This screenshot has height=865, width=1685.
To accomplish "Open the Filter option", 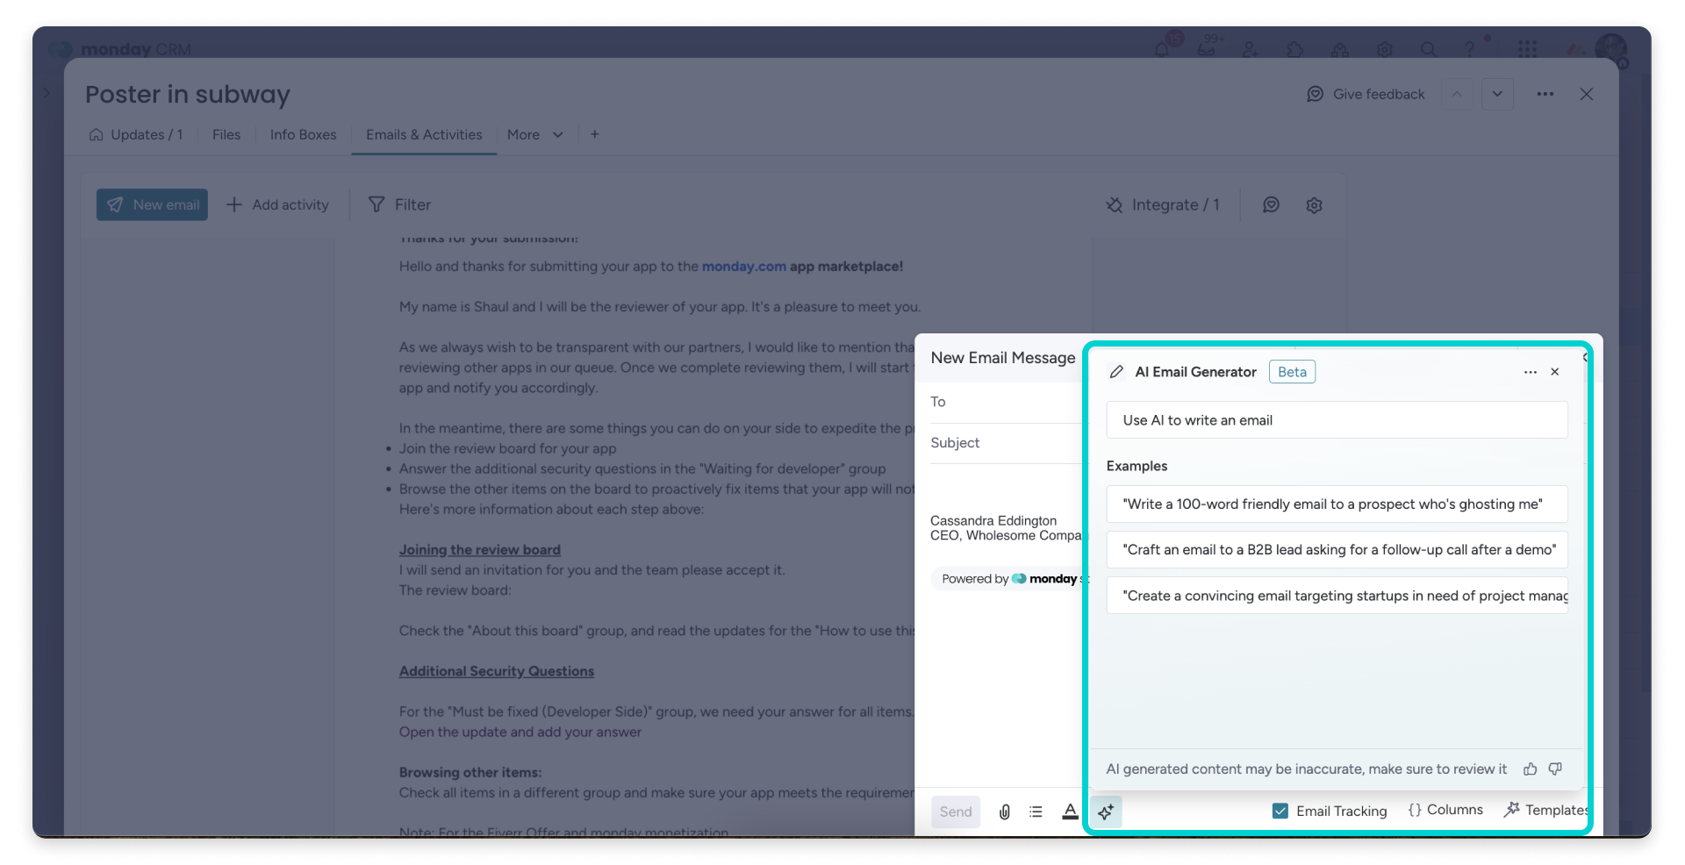I will (399, 204).
